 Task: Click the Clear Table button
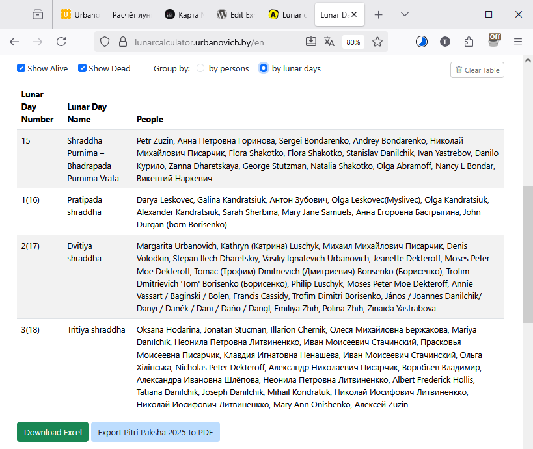tap(477, 70)
